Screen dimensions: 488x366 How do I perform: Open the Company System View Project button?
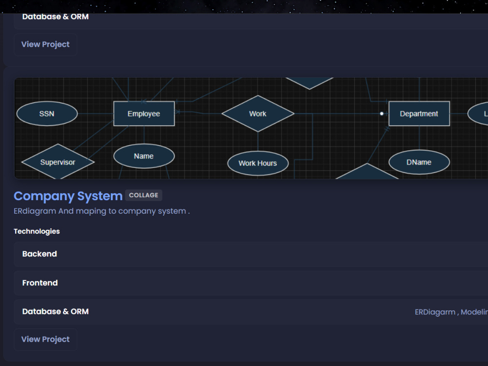(45, 339)
